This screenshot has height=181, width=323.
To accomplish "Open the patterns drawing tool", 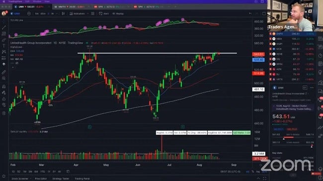I will pos(3,52).
